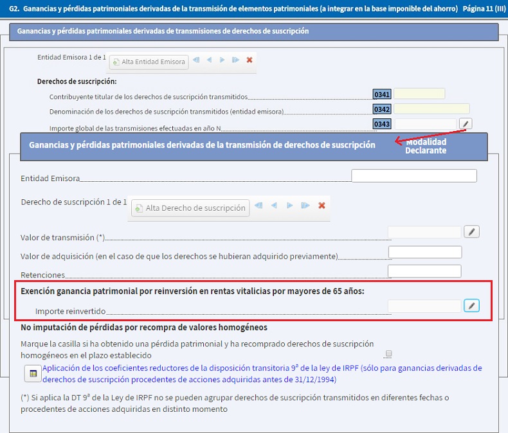508x433 pixels.
Task: Click the Derechos de suscripción: heading
Action: click(77, 82)
